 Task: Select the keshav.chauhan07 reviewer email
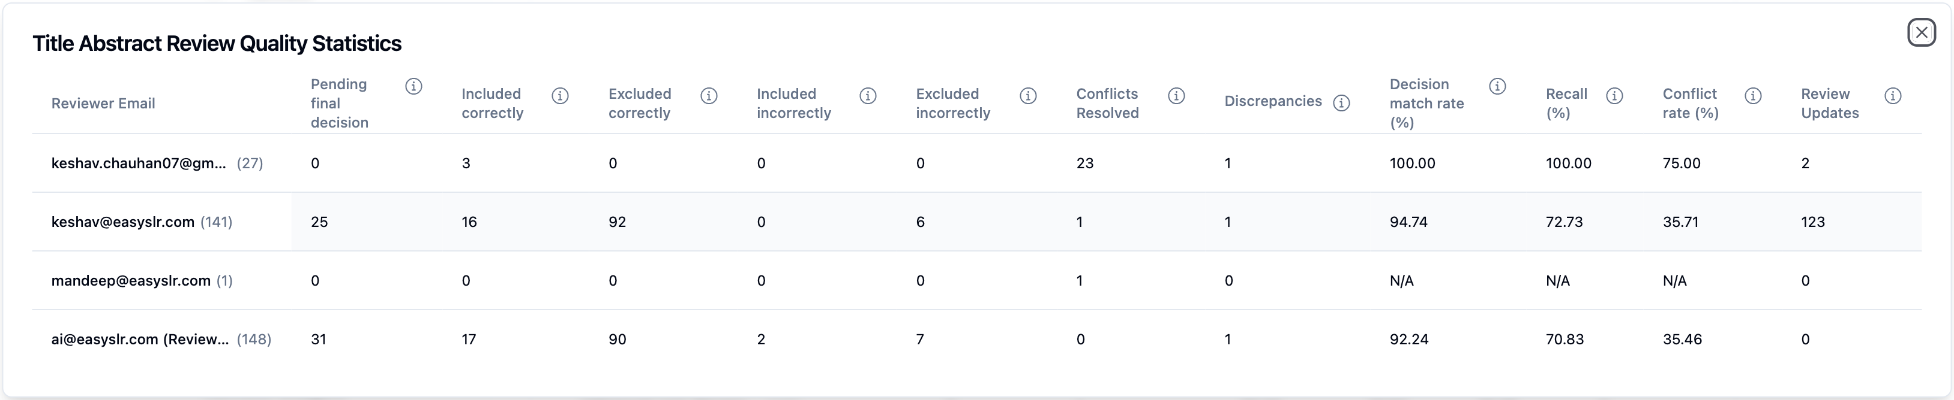[x=139, y=163]
